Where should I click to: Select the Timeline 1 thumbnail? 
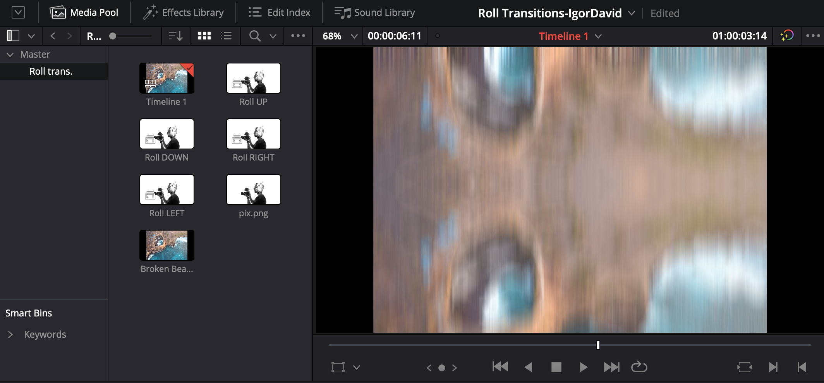[167, 78]
